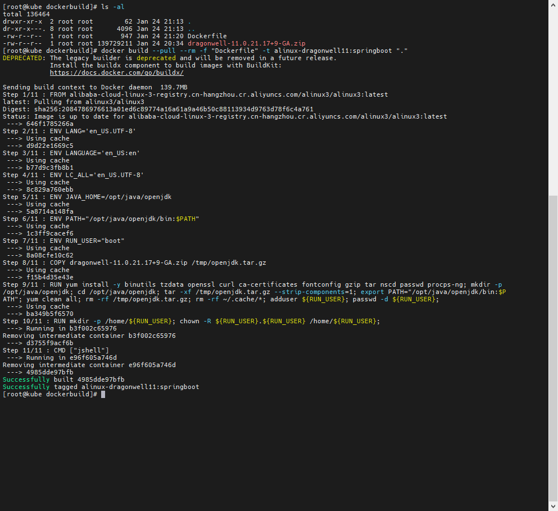558x511 pixels.
Task: Open the docs.docker.com buildx link
Action: [x=116, y=73]
